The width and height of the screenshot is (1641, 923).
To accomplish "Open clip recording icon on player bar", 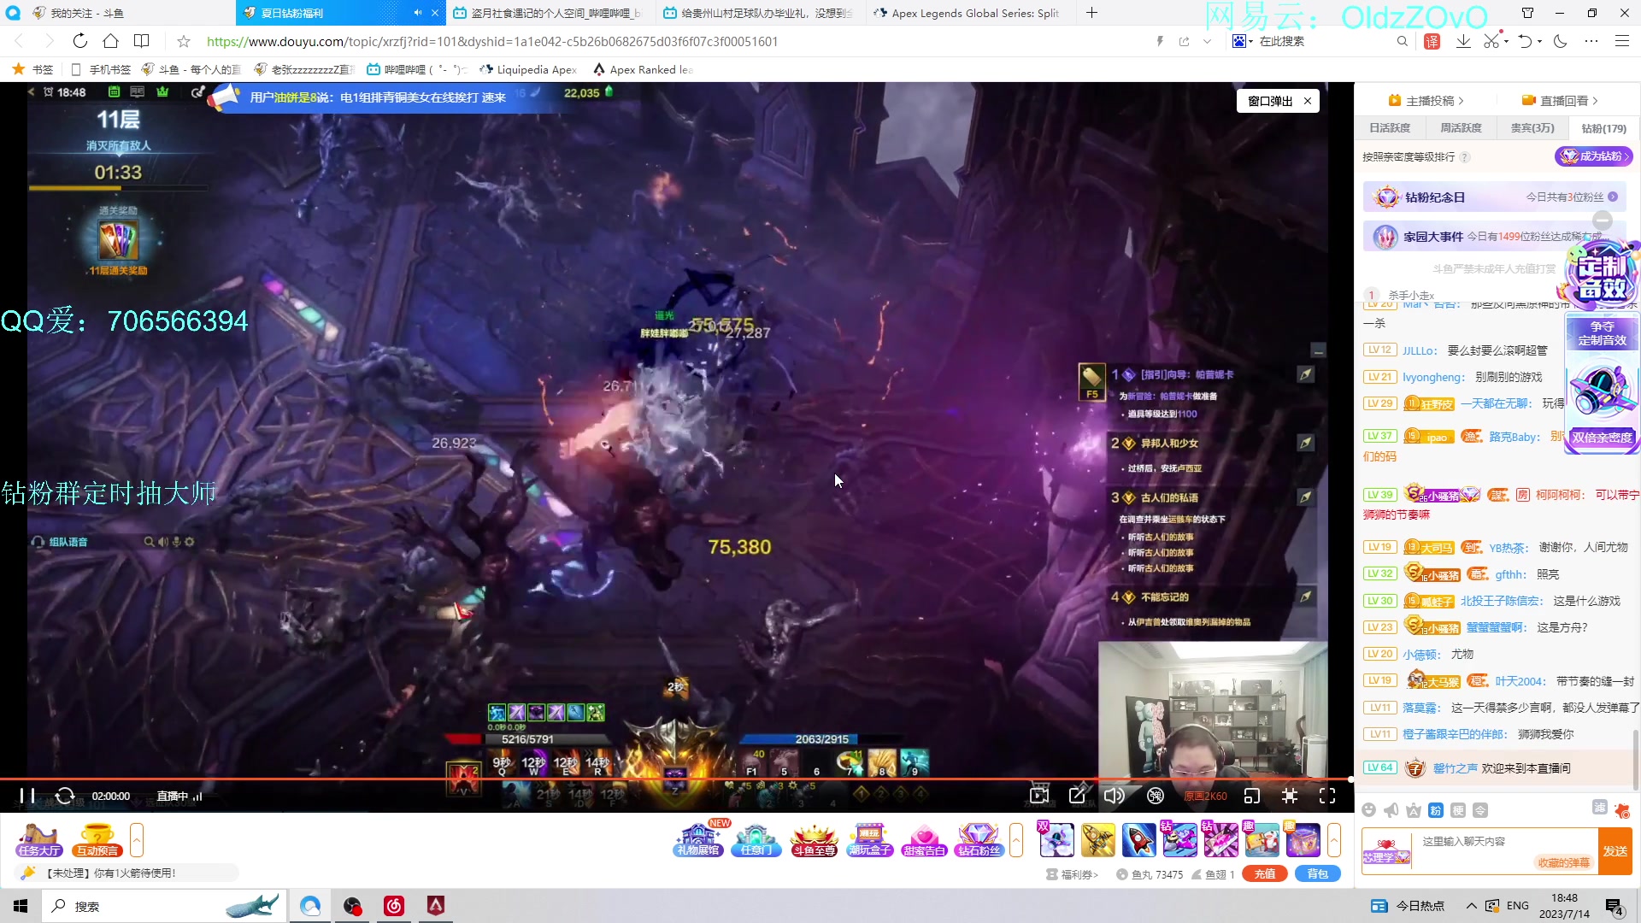I will pos(1039,796).
